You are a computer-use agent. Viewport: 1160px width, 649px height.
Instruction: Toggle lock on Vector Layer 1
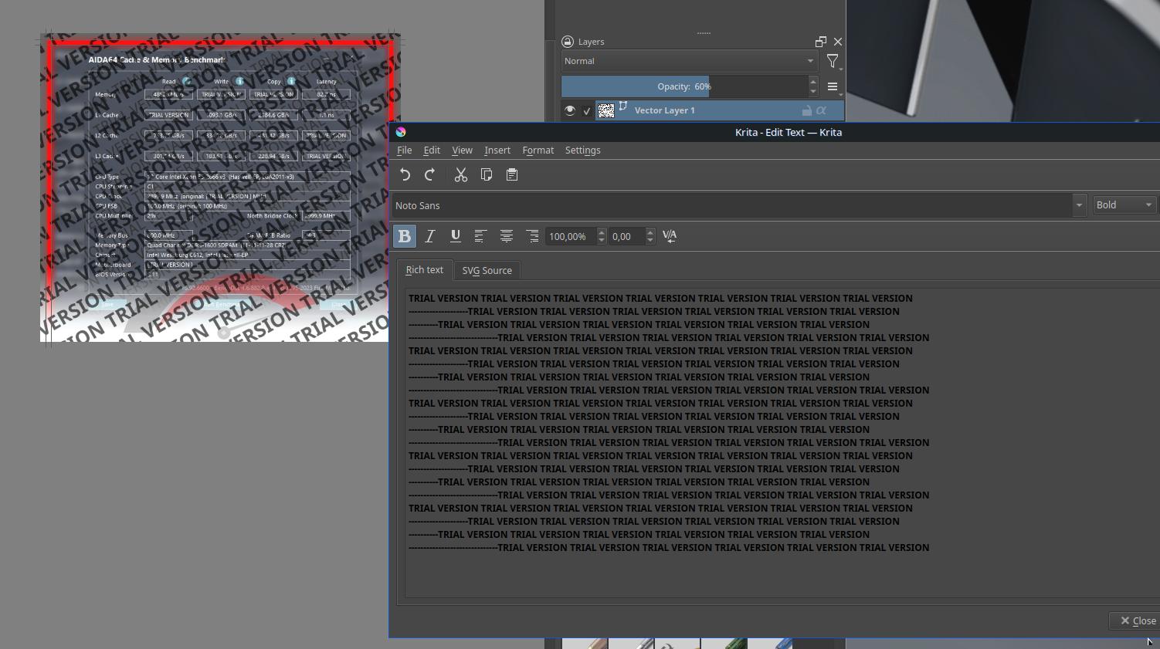pos(806,110)
